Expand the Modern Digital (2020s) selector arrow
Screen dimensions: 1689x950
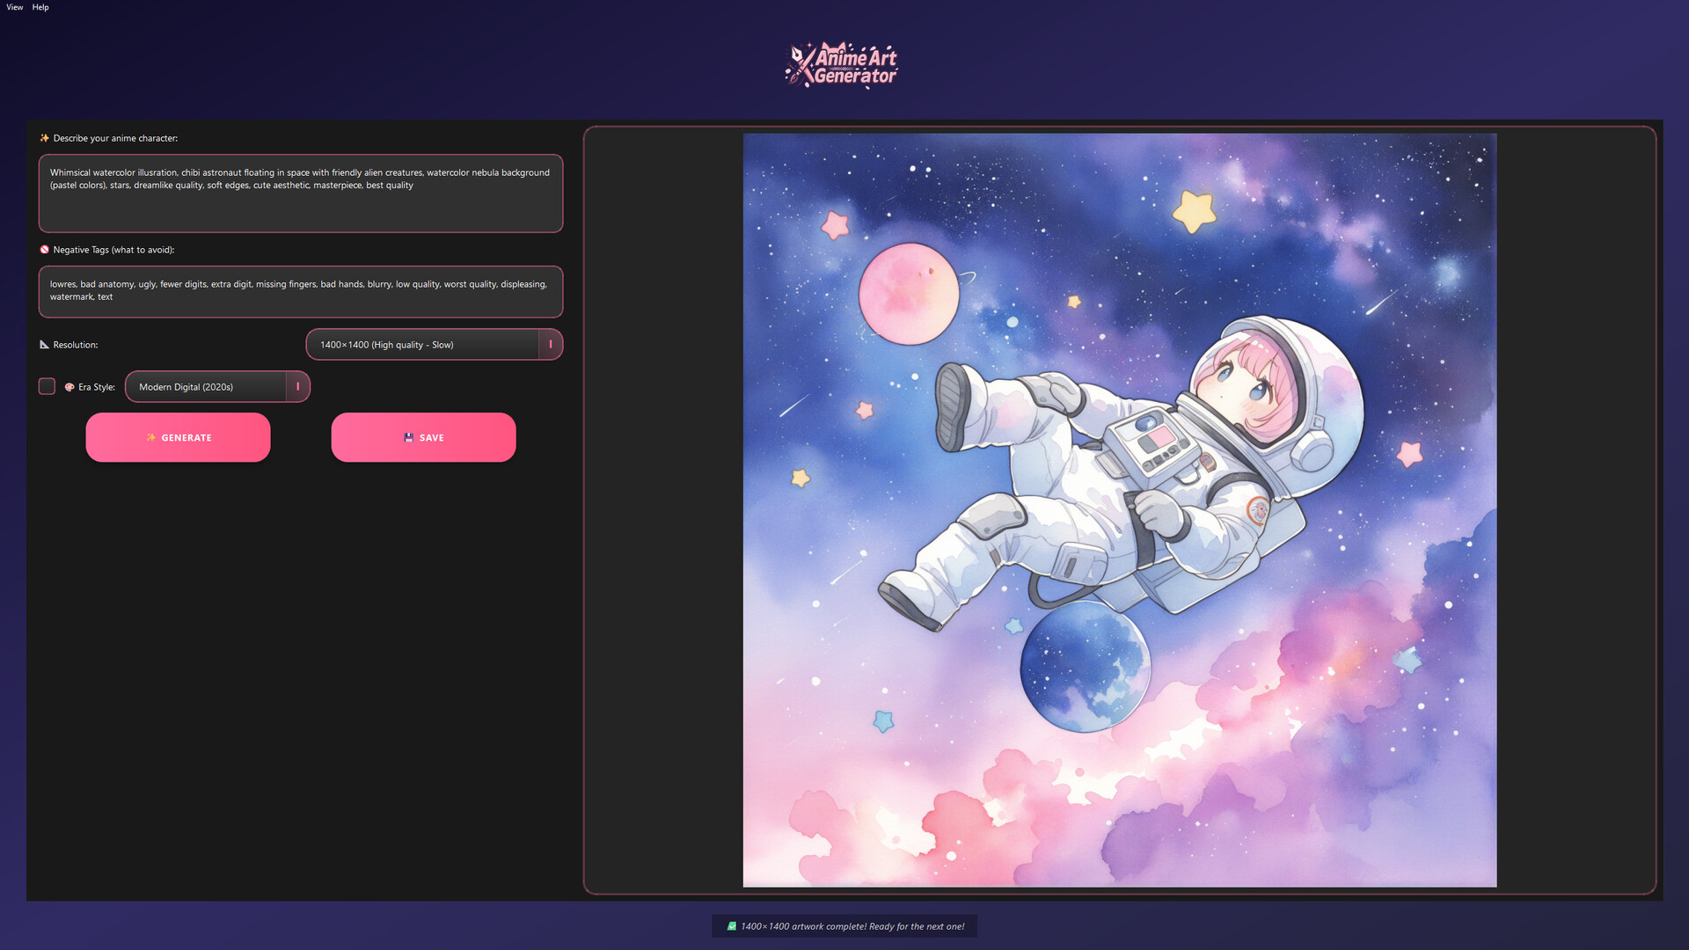(x=297, y=386)
